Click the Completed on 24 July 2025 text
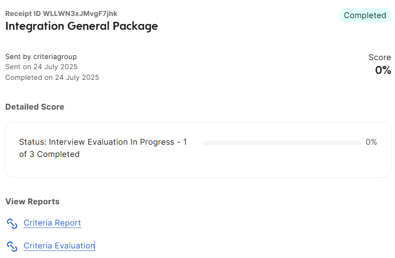This screenshot has width=395, height=258. click(52, 78)
